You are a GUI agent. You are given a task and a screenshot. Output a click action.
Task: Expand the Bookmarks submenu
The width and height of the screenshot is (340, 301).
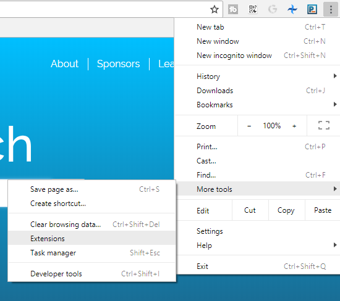tap(257, 105)
